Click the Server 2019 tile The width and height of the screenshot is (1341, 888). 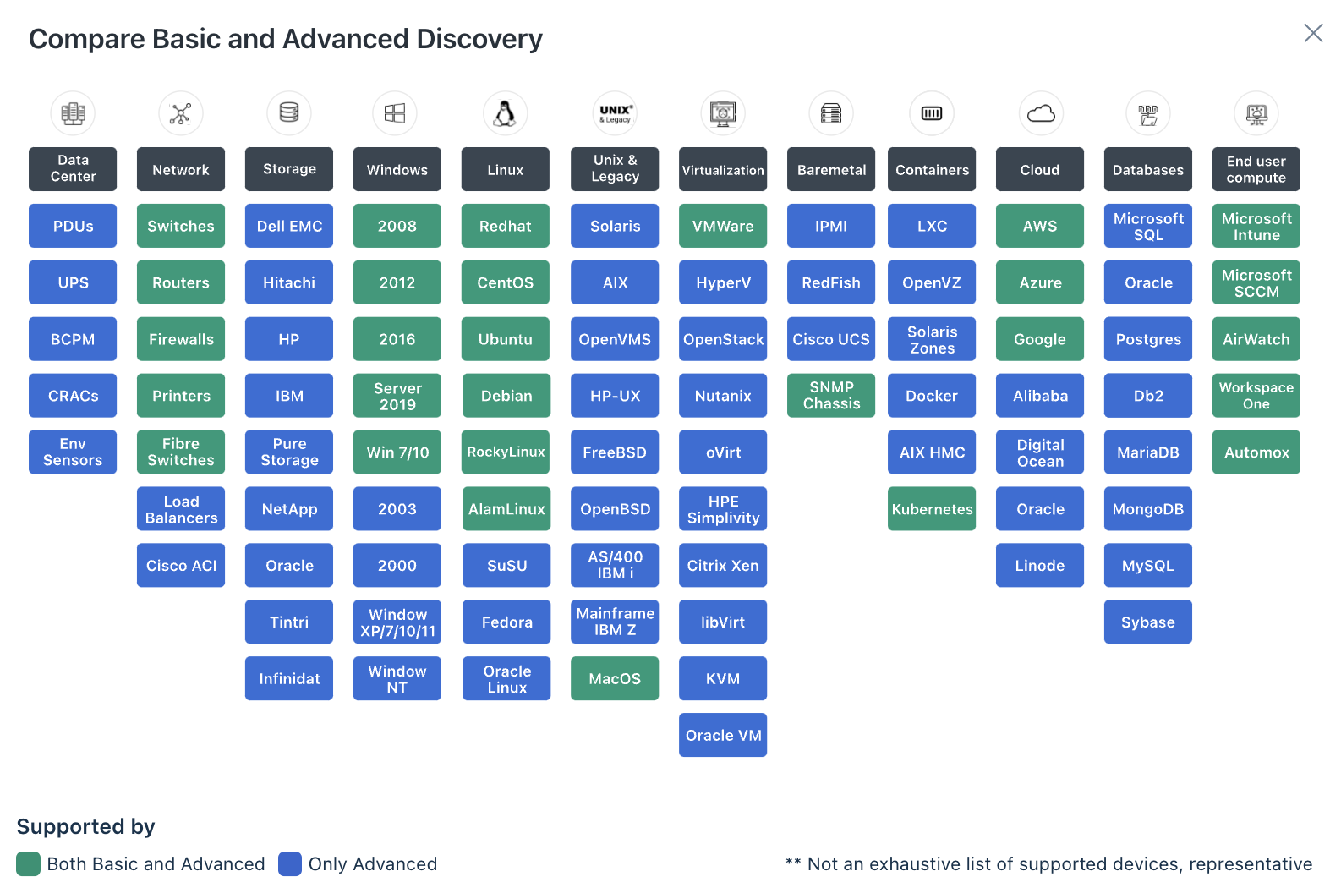click(397, 396)
